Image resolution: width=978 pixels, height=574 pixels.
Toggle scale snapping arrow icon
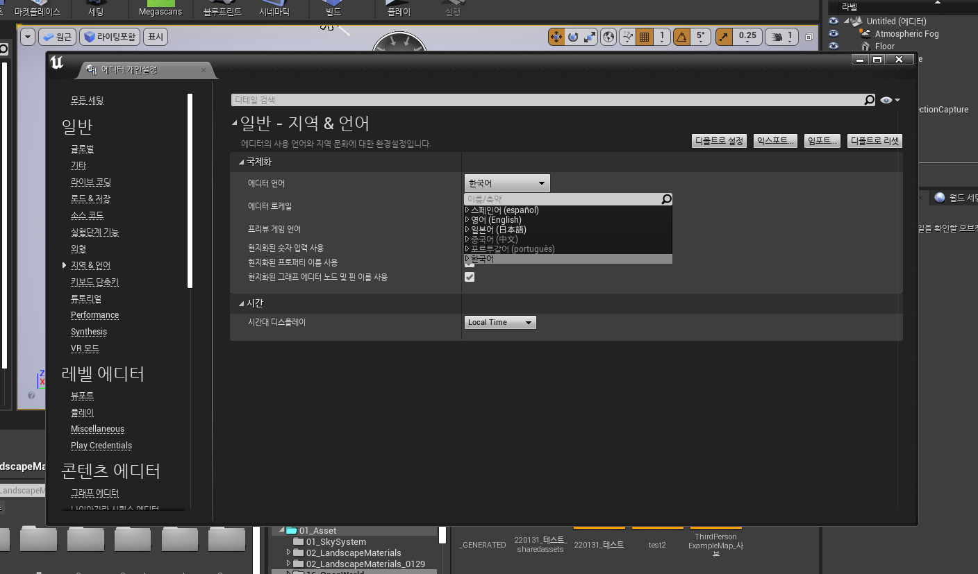pyautogui.click(x=724, y=37)
